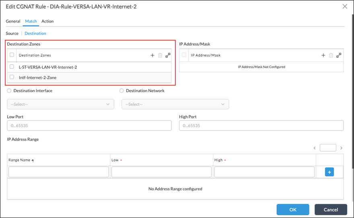Delete selected Destination Zones with trash icon

click(x=160, y=55)
